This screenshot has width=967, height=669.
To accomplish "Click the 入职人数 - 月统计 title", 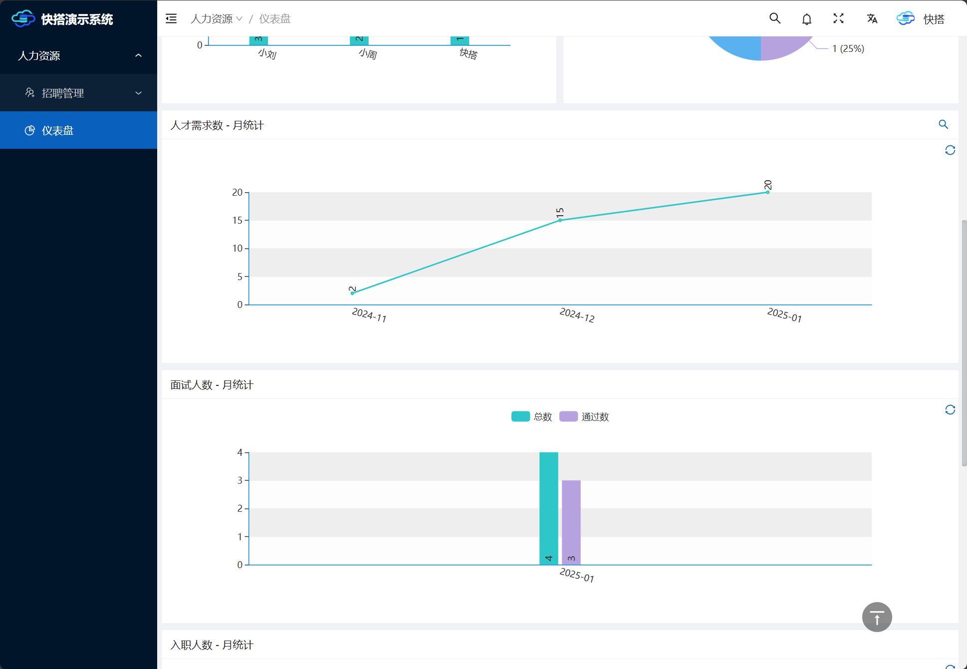I will pos(212,645).
